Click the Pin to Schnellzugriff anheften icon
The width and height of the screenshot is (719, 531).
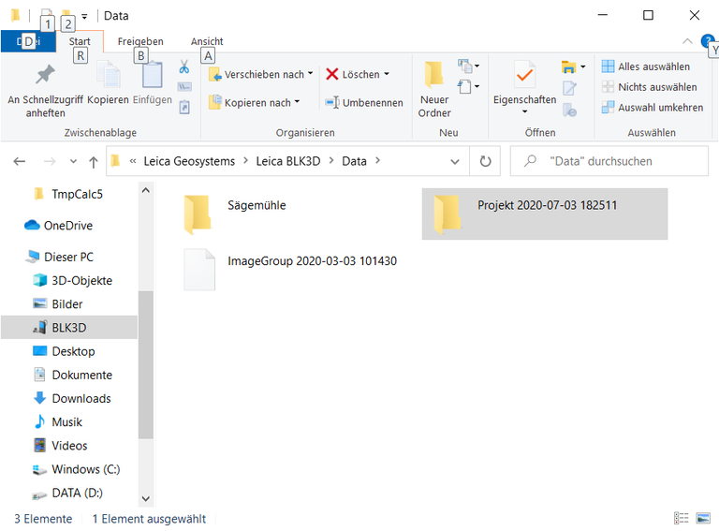45,75
